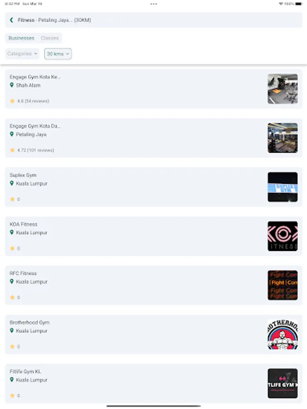Tap the rating star on Engage Gym Kota Ke
This screenshot has height=409, width=307.
(12, 101)
